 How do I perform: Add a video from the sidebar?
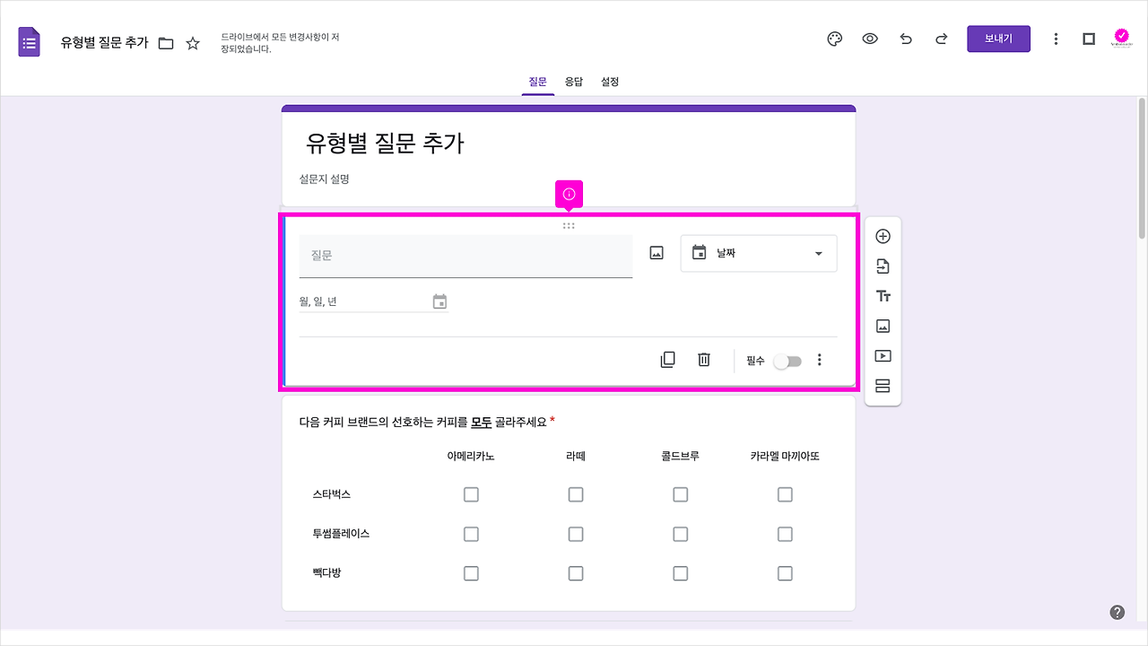[883, 355]
